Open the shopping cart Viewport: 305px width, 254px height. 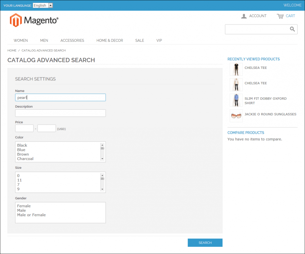click(286, 16)
